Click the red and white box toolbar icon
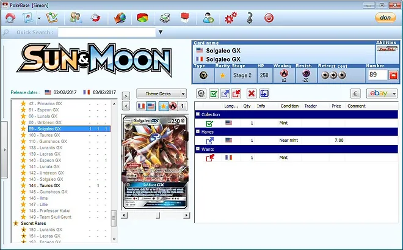 tap(185, 18)
